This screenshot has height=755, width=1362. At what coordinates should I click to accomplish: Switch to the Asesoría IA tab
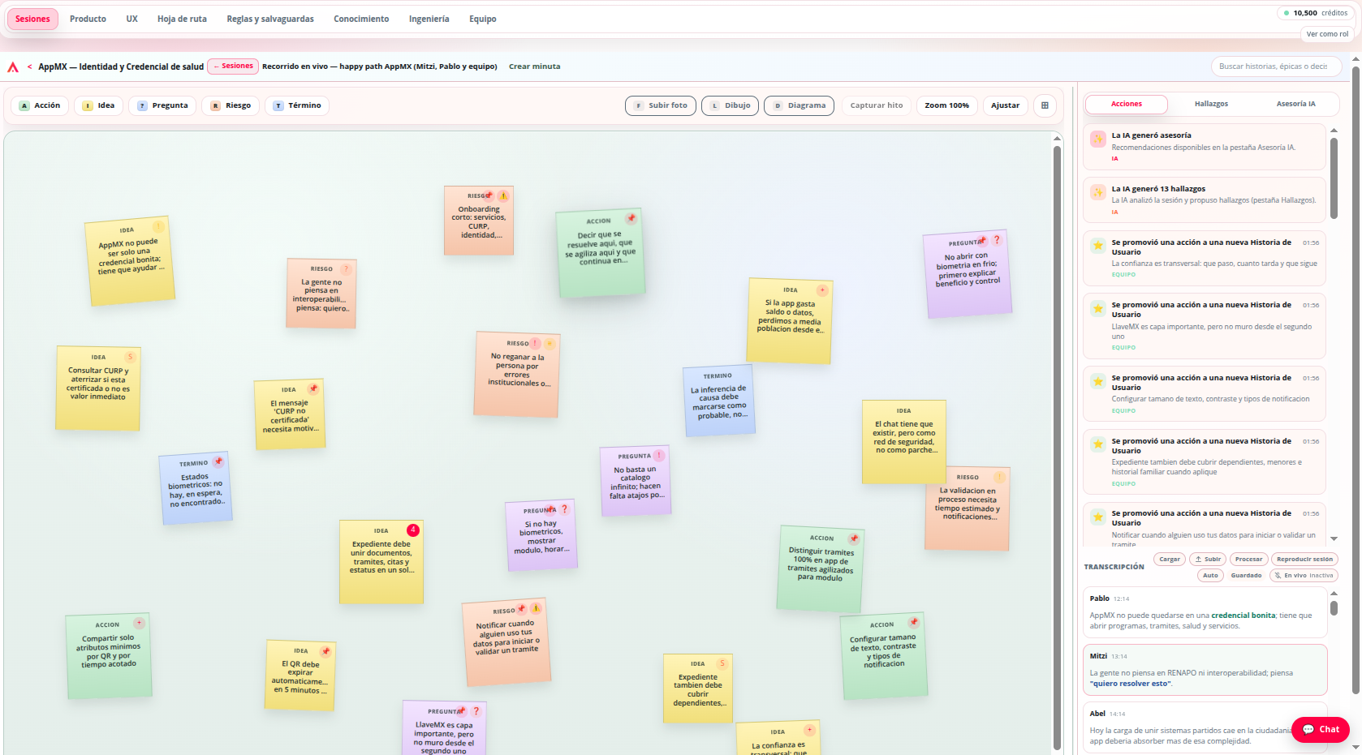(x=1295, y=104)
